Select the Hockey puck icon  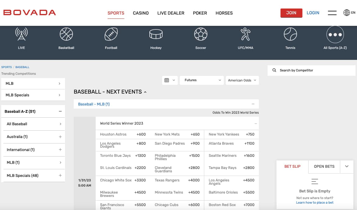[156, 34]
